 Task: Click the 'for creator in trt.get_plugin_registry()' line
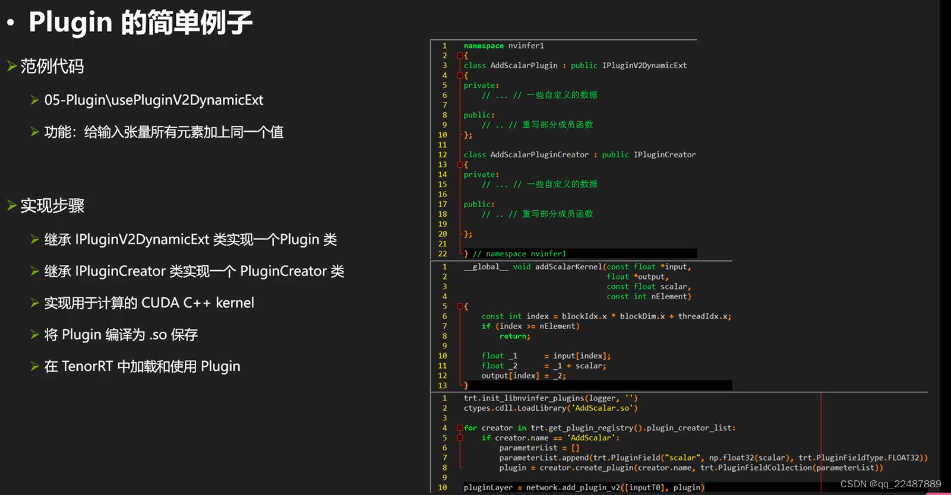pos(600,428)
